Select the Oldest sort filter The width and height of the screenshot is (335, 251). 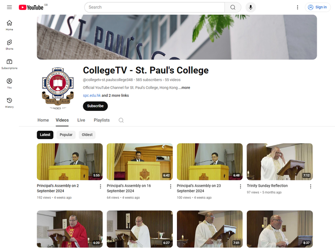(87, 134)
